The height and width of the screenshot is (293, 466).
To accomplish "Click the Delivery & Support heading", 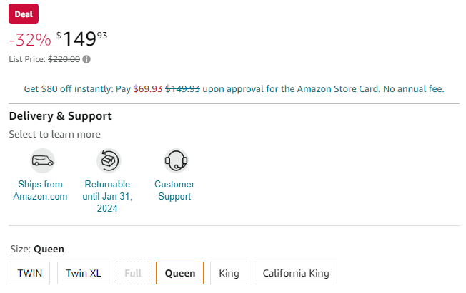I will (x=60, y=115).
